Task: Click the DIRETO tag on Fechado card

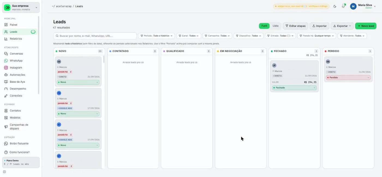Action: 277,76
